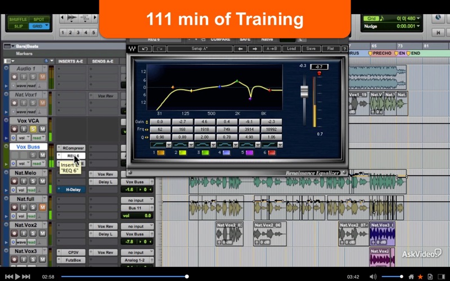Image resolution: width=450 pixels, height=281 pixels.
Task: Click band 5 gain field -9.1
Action: tap(249, 121)
